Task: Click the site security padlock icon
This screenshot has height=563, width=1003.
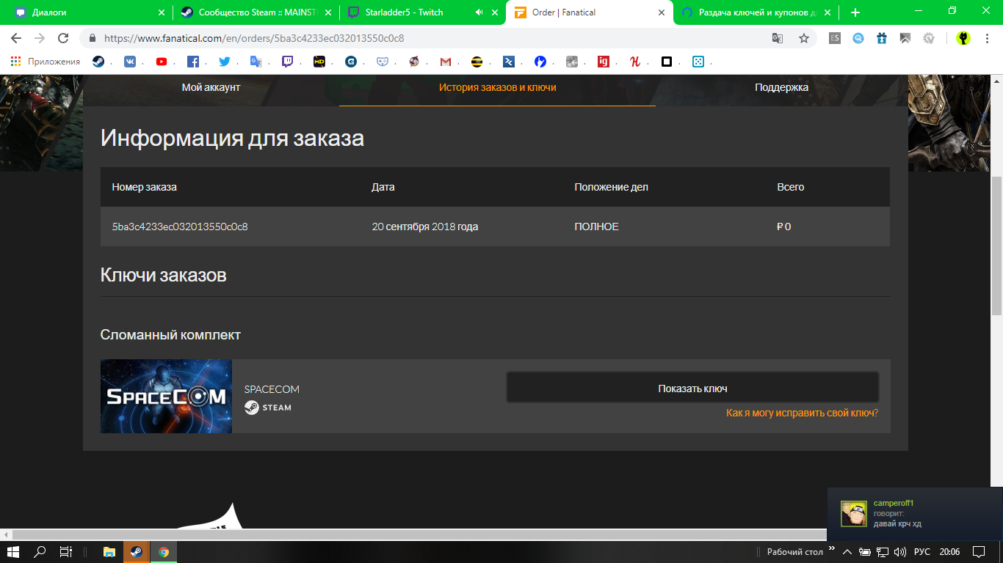Action: pos(93,38)
